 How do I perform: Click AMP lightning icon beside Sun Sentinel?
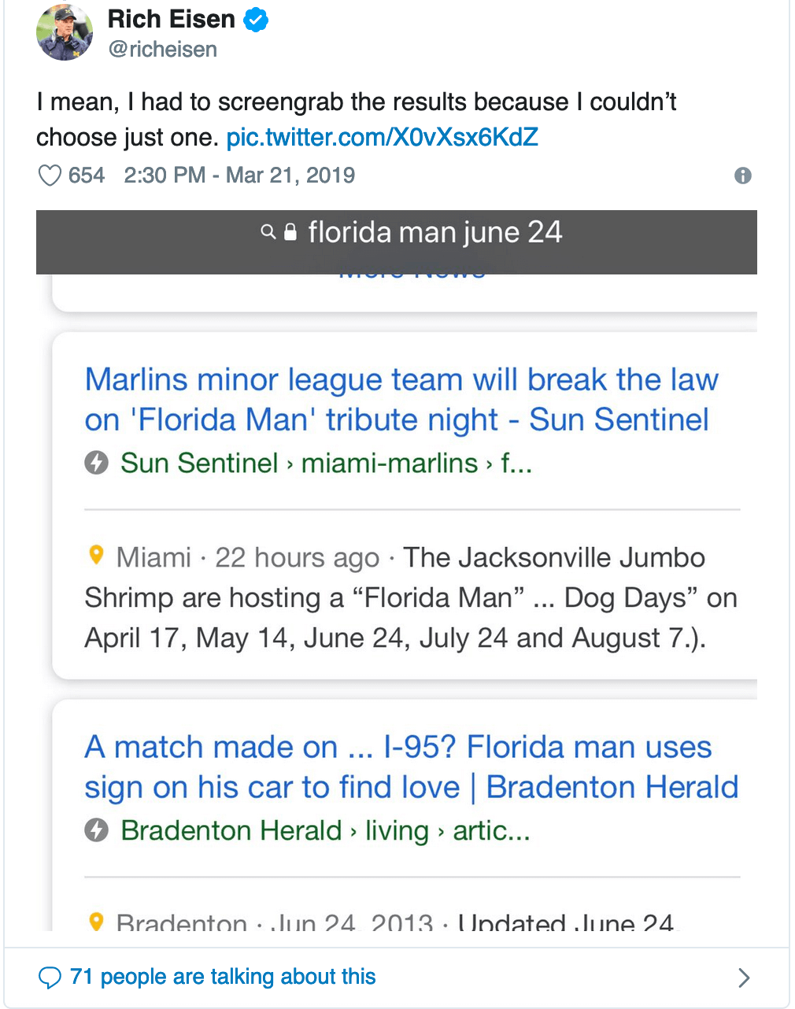click(97, 463)
